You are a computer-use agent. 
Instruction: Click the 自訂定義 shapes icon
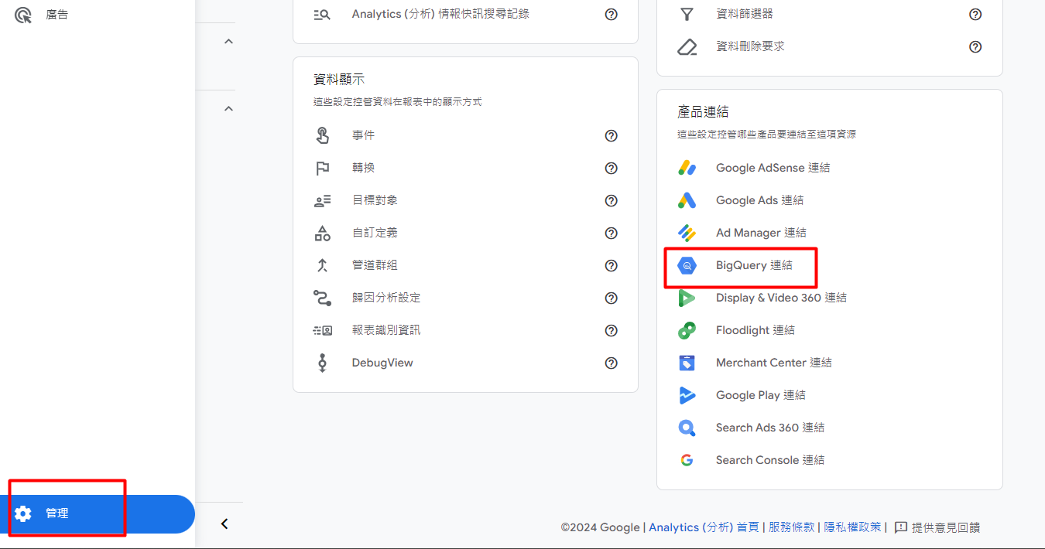point(323,233)
